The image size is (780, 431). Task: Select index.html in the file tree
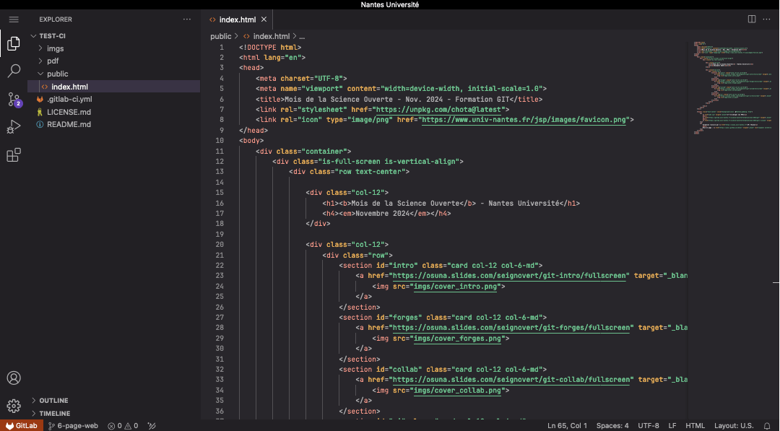pos(114,87)
